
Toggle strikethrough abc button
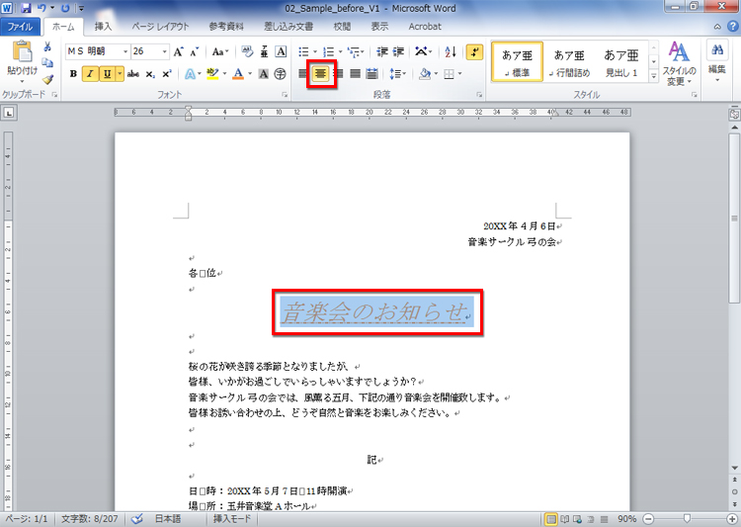[133, 74]
